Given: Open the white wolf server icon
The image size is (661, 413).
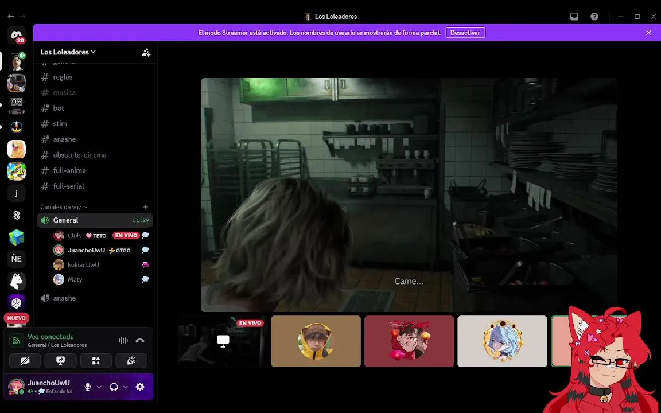Looking at the screenshot, I should pyautogui.click(x=17, y=281).
